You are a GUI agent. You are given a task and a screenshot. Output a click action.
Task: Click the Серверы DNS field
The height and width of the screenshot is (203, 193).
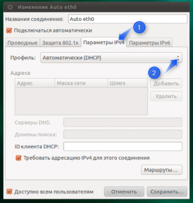point(123,122)
